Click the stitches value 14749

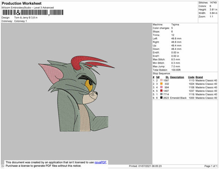(213, 3)
